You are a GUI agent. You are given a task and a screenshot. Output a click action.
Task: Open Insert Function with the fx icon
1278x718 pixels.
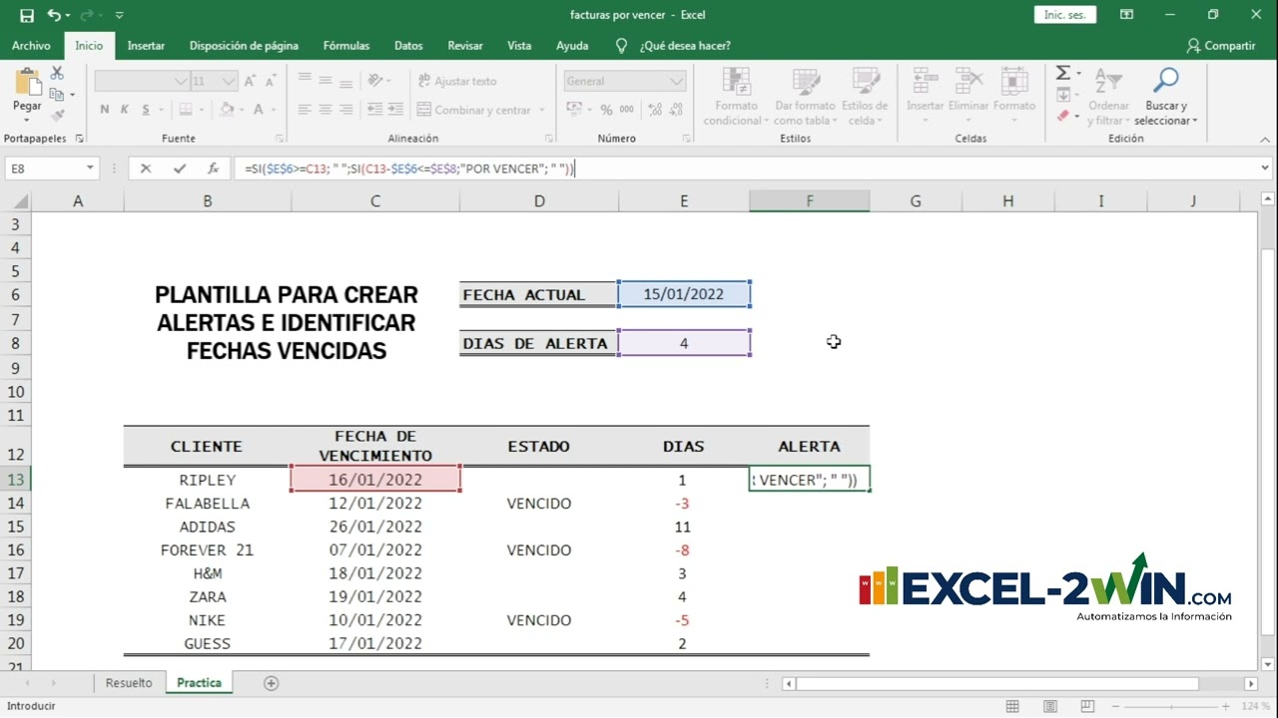pos(213,169)
